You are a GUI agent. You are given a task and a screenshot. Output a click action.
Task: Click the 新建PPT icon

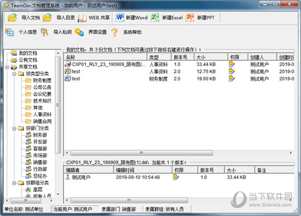(x=190, y=17)
